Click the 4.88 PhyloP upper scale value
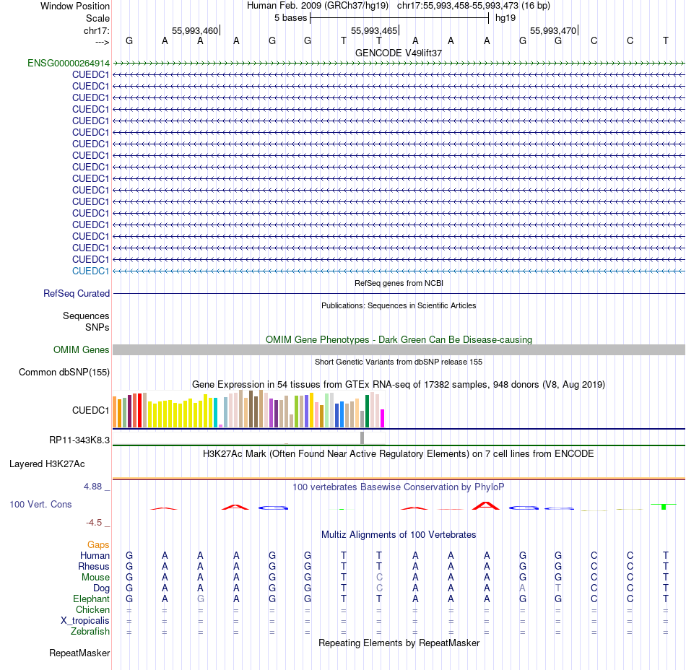686x670 pixels. point(92,487)
